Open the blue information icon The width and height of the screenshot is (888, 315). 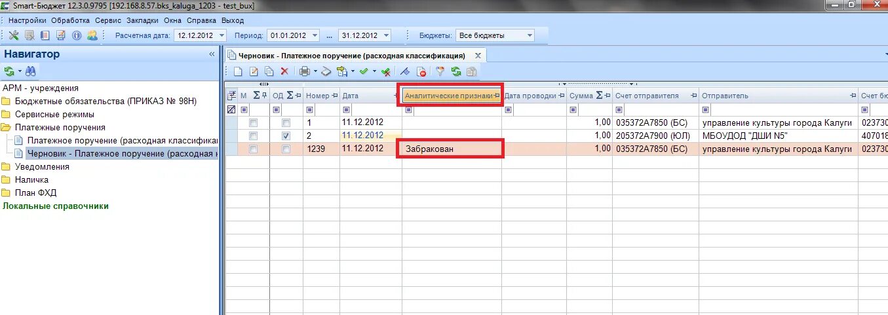coord(77,35)
